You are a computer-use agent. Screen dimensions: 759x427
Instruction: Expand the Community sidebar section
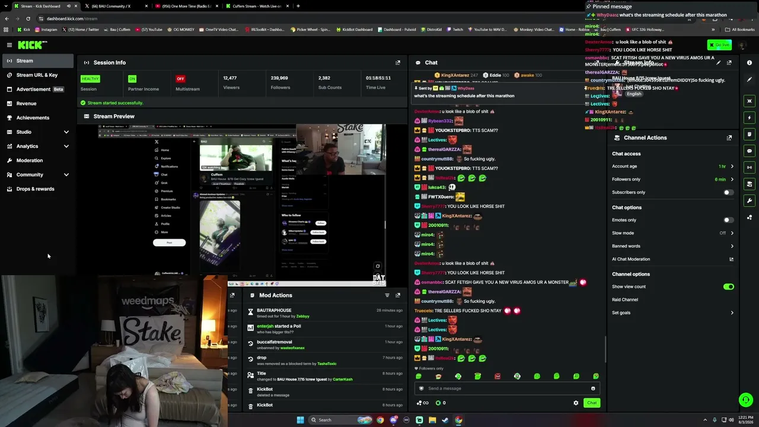(66, 174)
